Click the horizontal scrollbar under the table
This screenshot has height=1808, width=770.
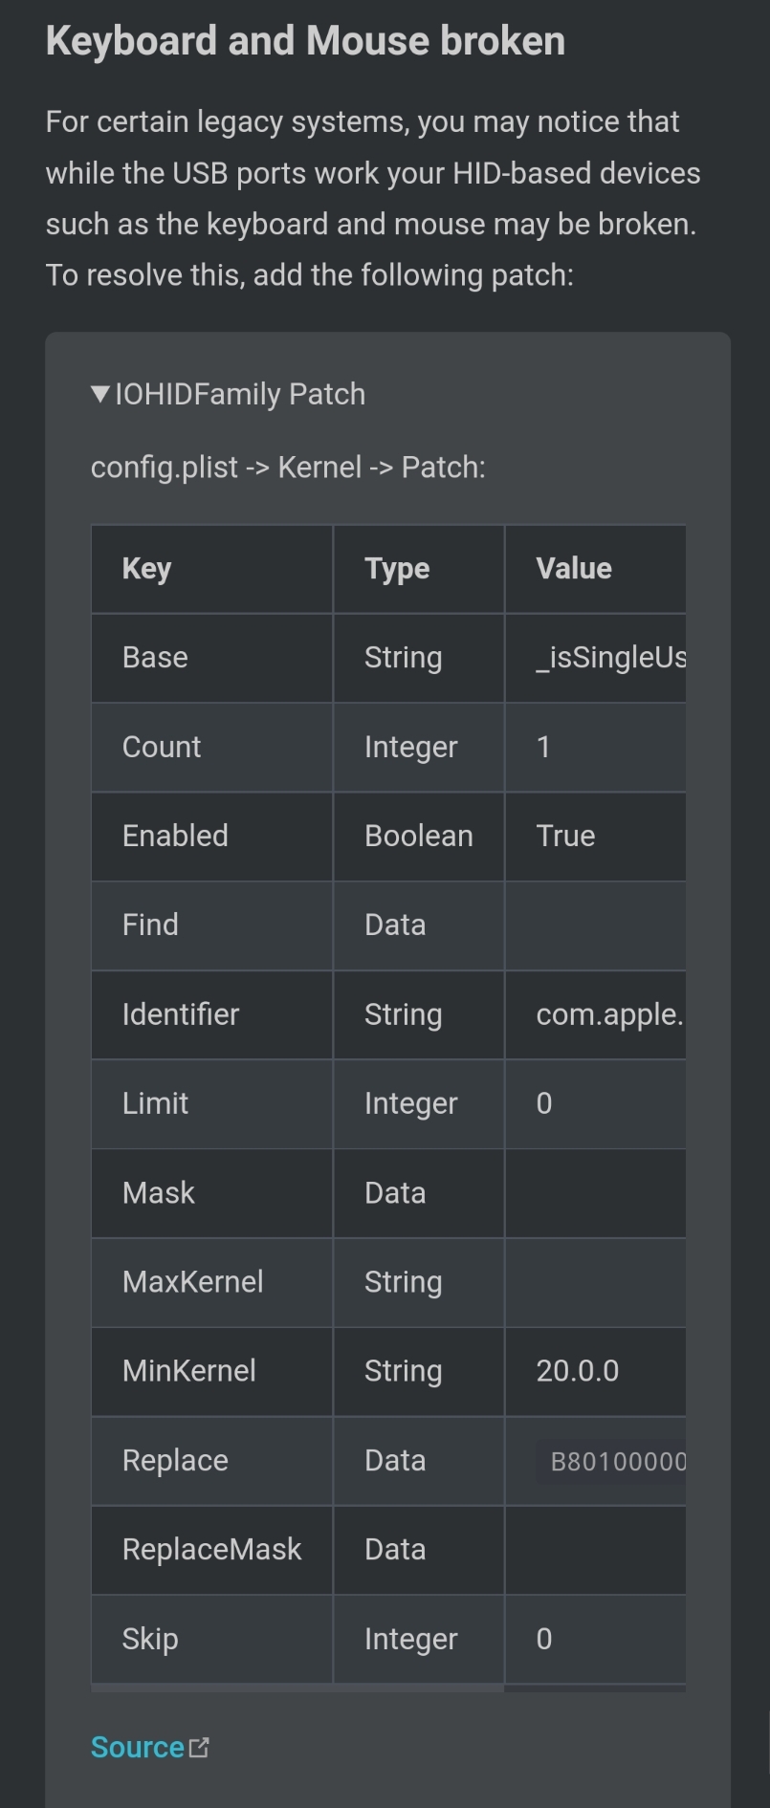(x=297, y=1688)
